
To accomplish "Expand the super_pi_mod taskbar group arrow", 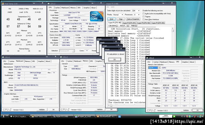I will coord(94,116).
